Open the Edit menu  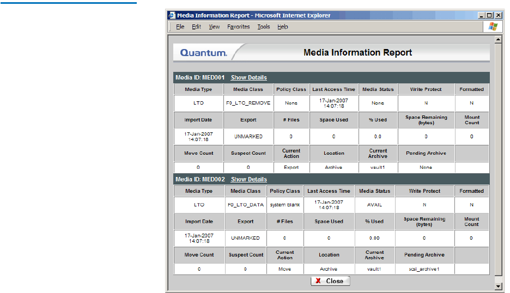(x=196, y=27)
